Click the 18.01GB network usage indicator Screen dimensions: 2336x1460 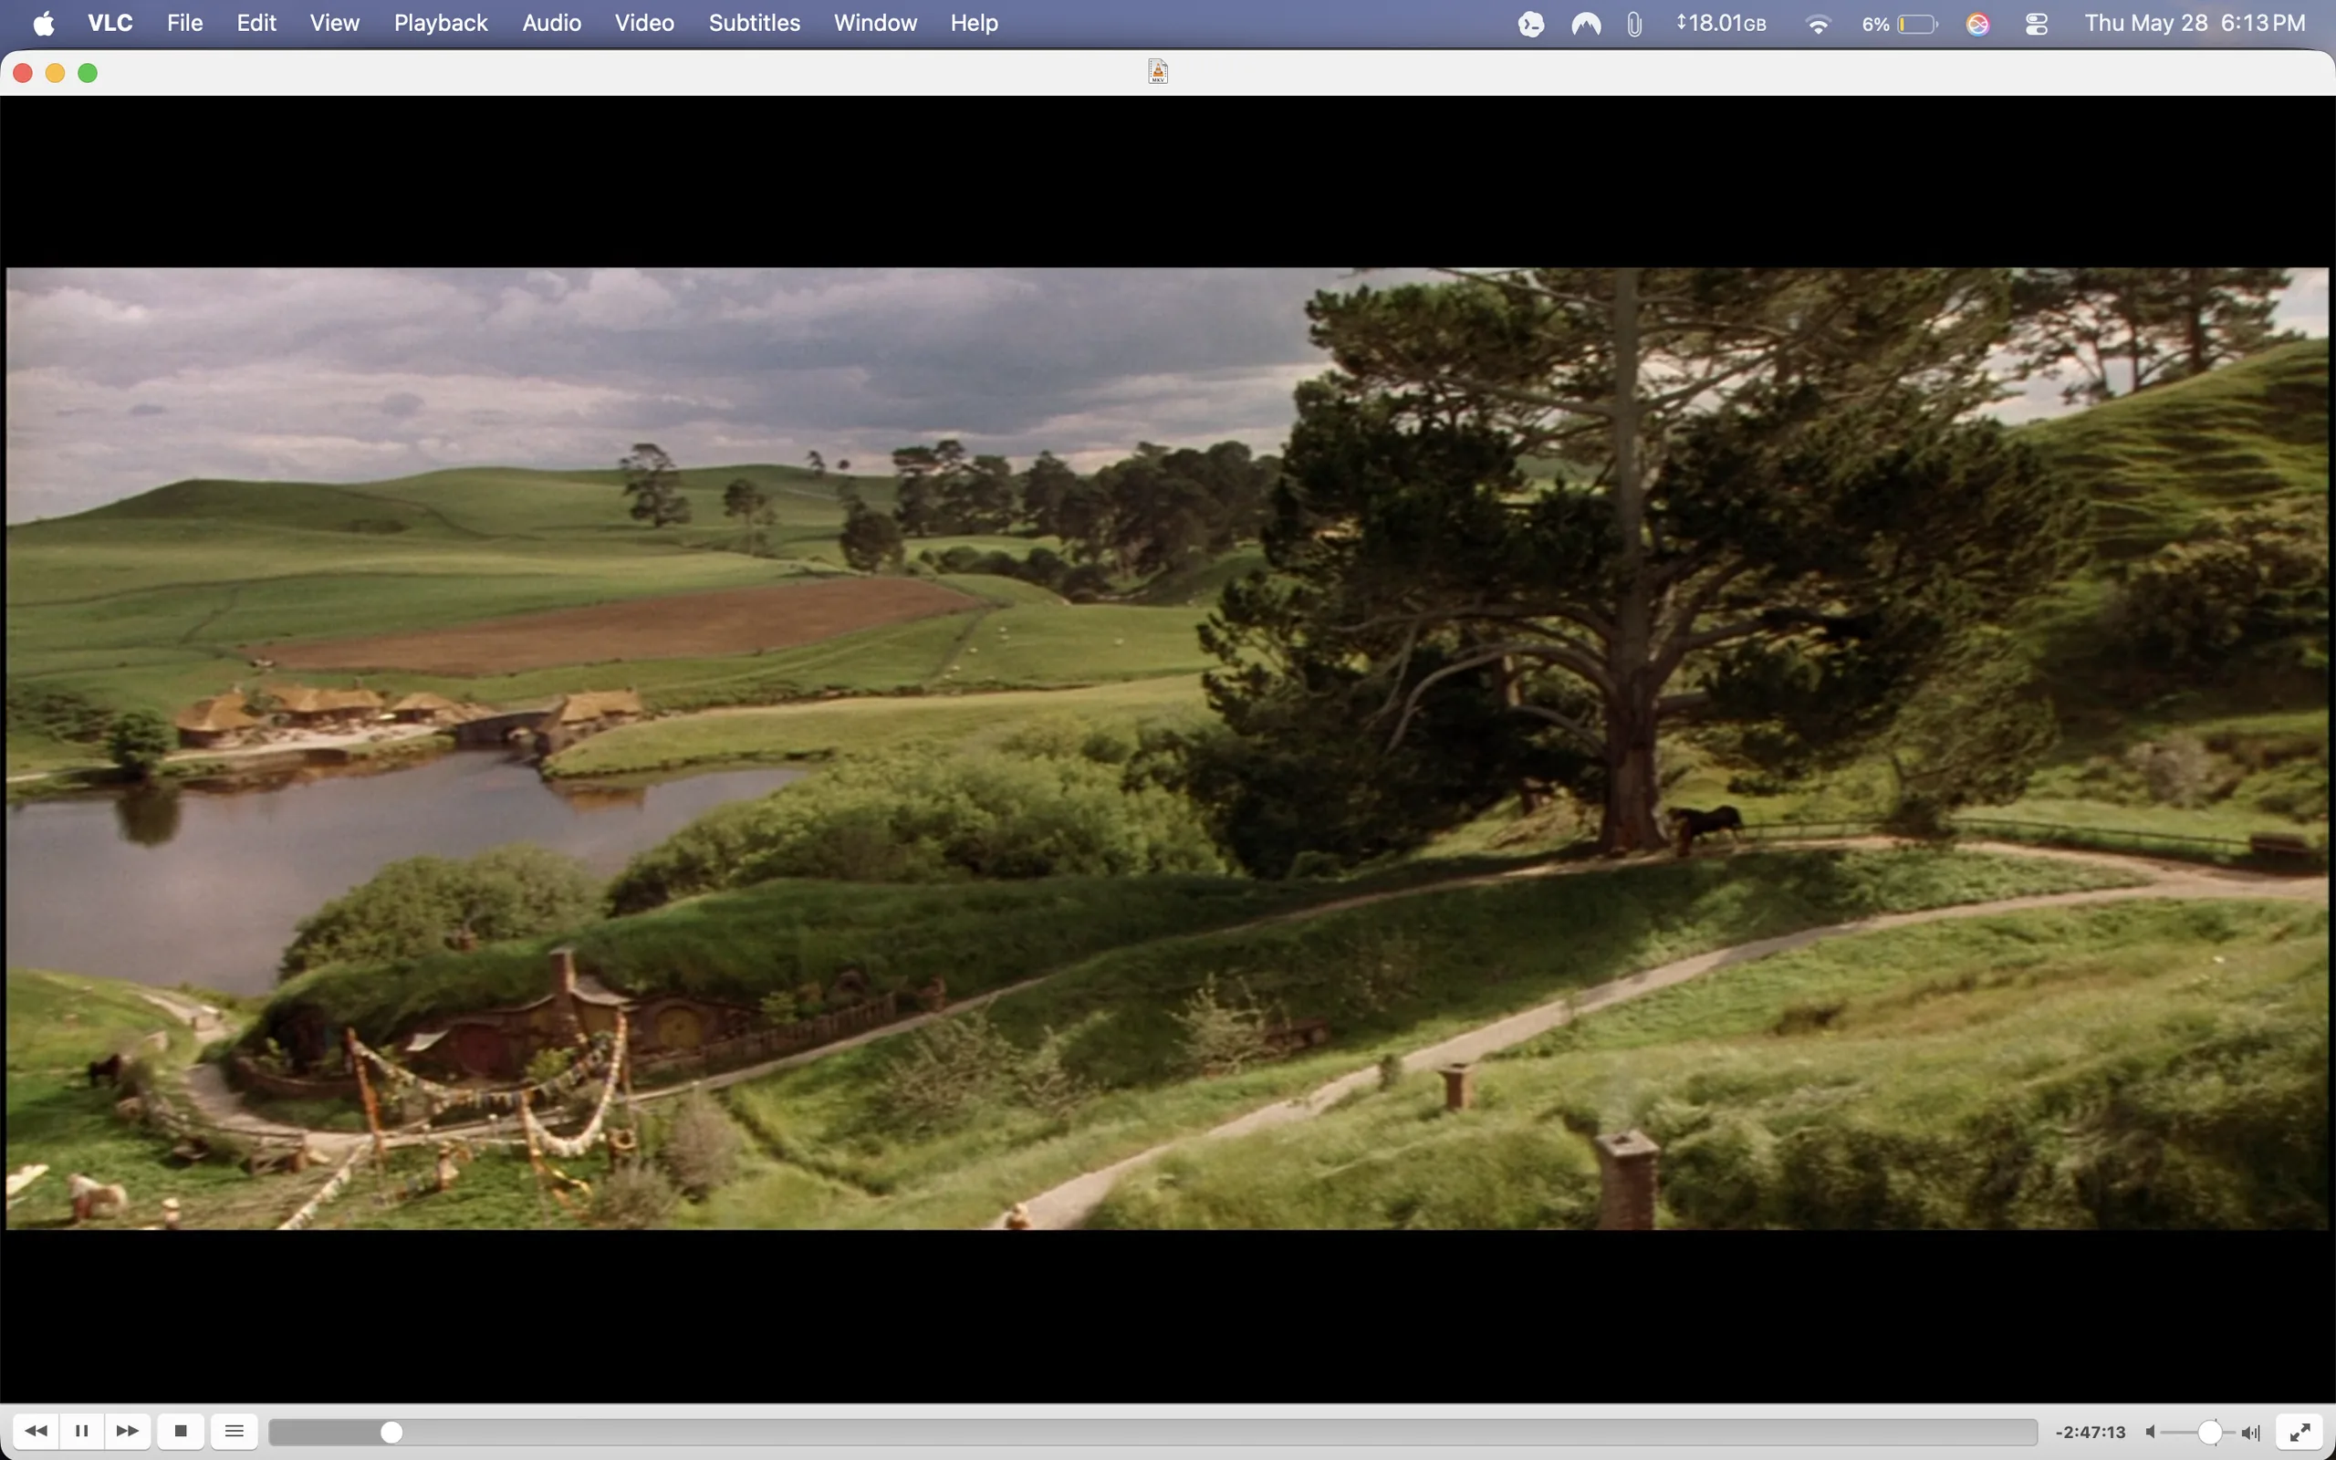pos(1721,23)
